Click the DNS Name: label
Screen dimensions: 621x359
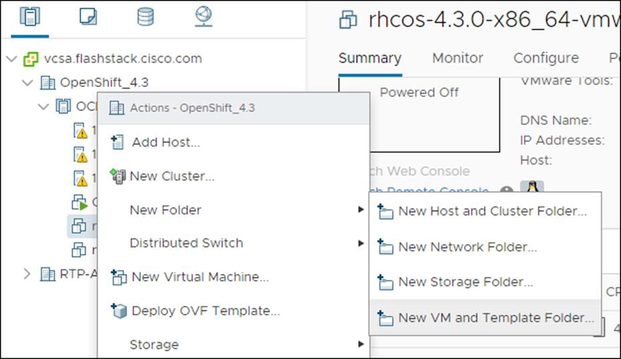(556, 120)
